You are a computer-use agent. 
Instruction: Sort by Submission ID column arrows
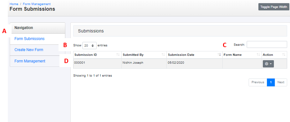pyautogui.click(x=118, y=55)
